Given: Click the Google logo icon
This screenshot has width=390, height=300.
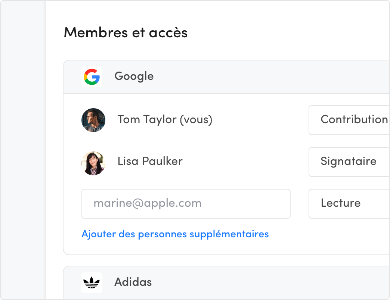Looking at the screenshot, I should [x=92, y=77].
